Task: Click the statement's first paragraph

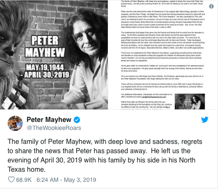Action: tap(162, 4)
